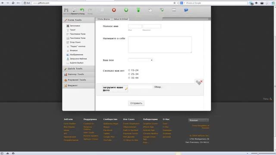Open the Android App footer link
276x155 pixels.
pyautogui.click(x=149, y=130)
